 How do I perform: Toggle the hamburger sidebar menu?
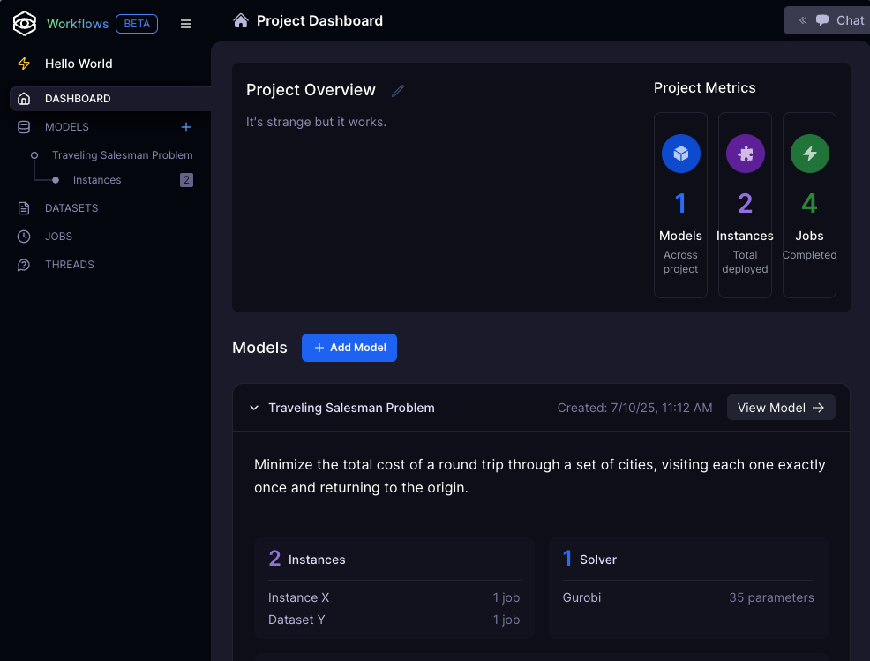(186, 24)
